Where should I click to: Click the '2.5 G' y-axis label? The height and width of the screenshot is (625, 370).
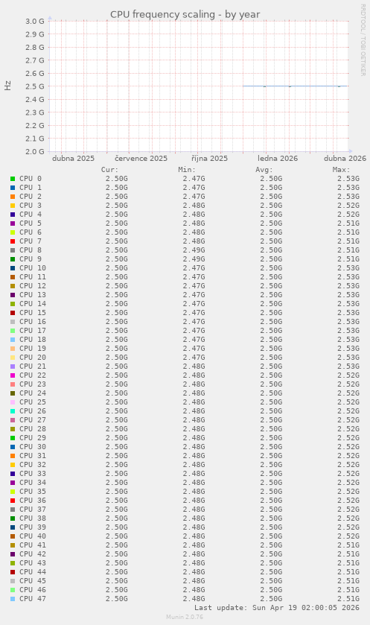click(35, 86)
